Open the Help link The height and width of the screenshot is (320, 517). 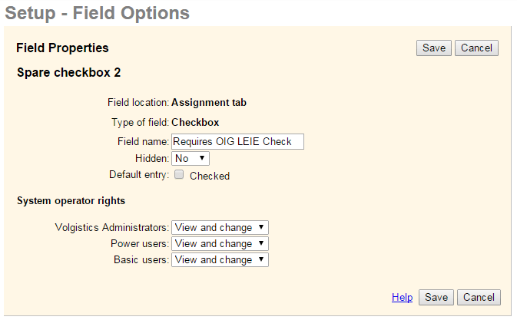pos(402,297)
